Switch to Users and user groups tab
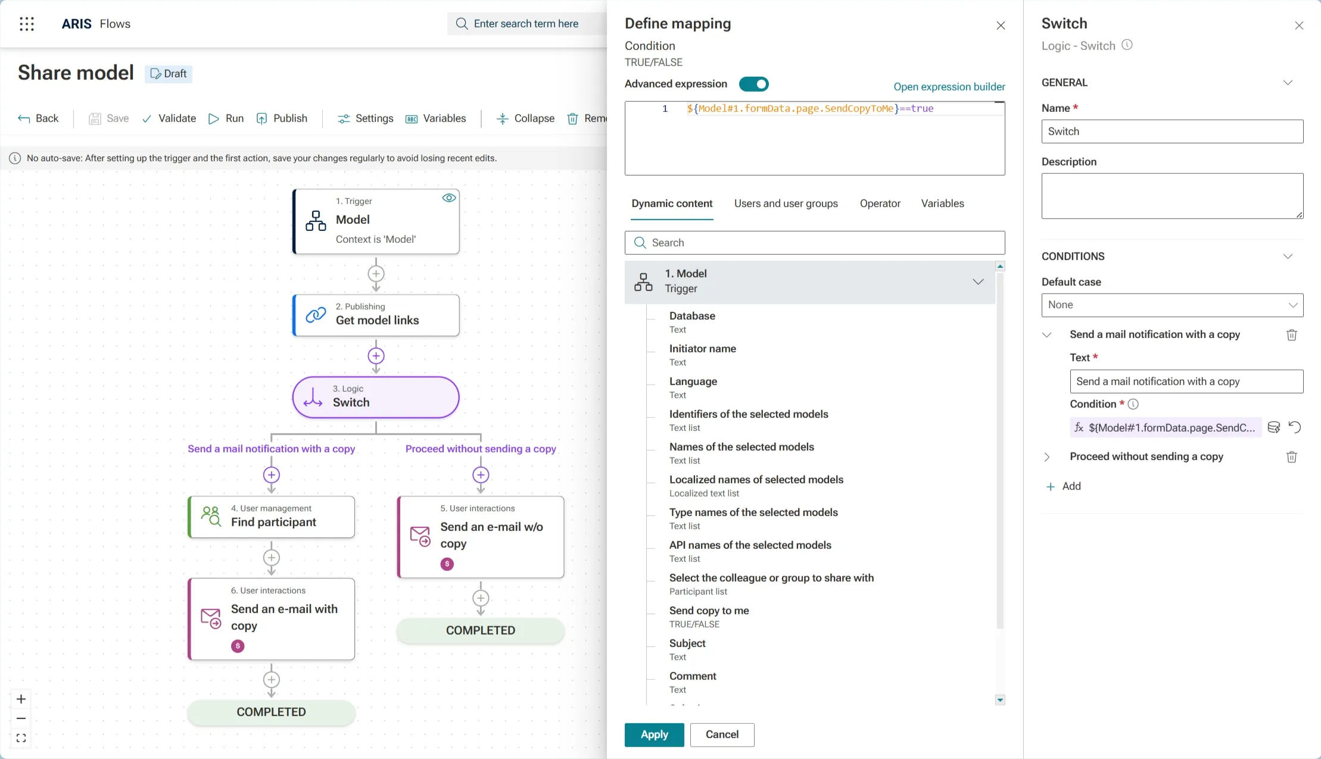 786,204
